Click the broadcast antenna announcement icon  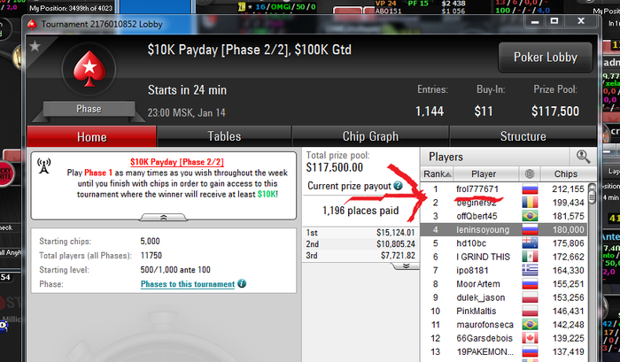[44, 166]
